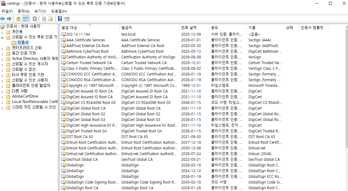The height and width of the screenshot is (191, 348).
Task: Select the Entrust.net Certification Authority row
Action: tap(171, 154)
